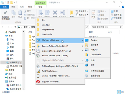Select User Profile menu entry
Screen dimensions: 125x94
coord(60,34)
